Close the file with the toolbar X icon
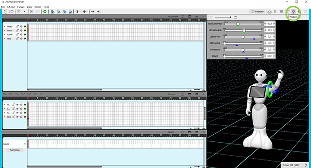The width and height of the screenshot is (311, 168). pos(24,12)
